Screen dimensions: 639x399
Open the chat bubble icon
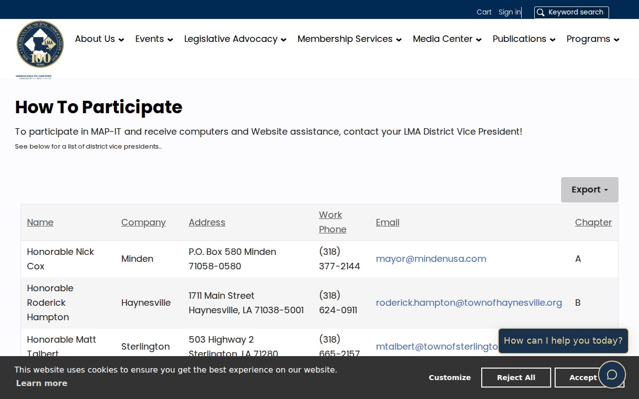(612, 375)
